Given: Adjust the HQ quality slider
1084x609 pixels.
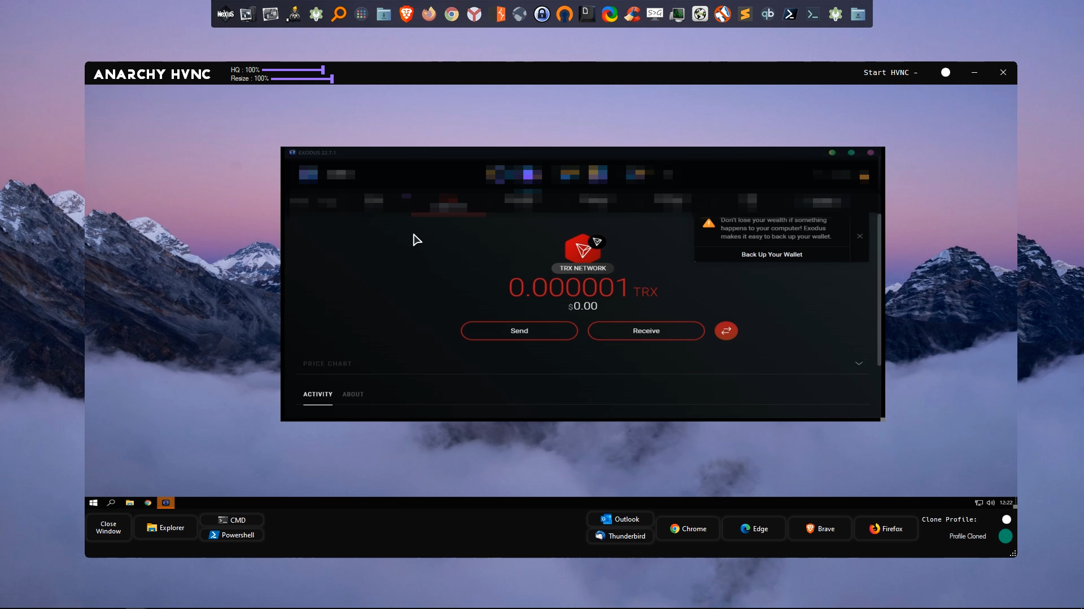Looking at the screenshot, I should click(x=322, y=70).
